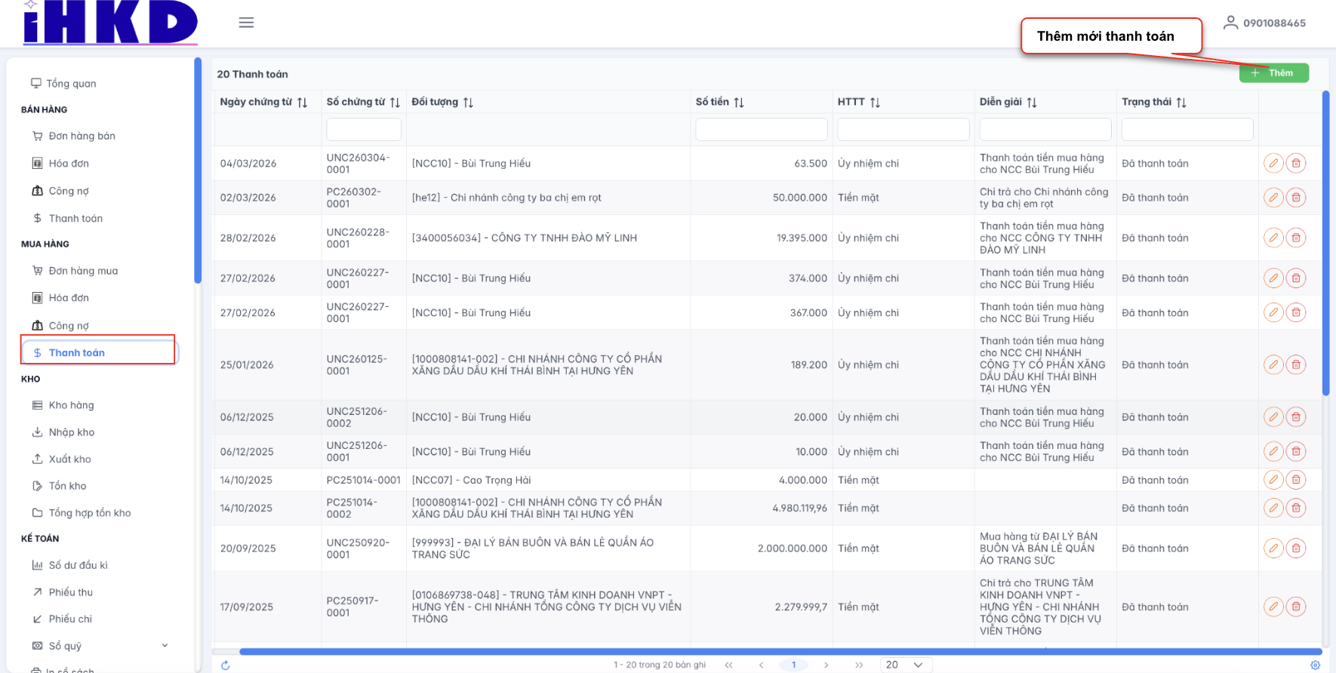The height and width of the screenshot is (673, 1336).
Task: Select Phiếu thu under Kế toán
Action: pyautogui.click(x=71, y=592)
